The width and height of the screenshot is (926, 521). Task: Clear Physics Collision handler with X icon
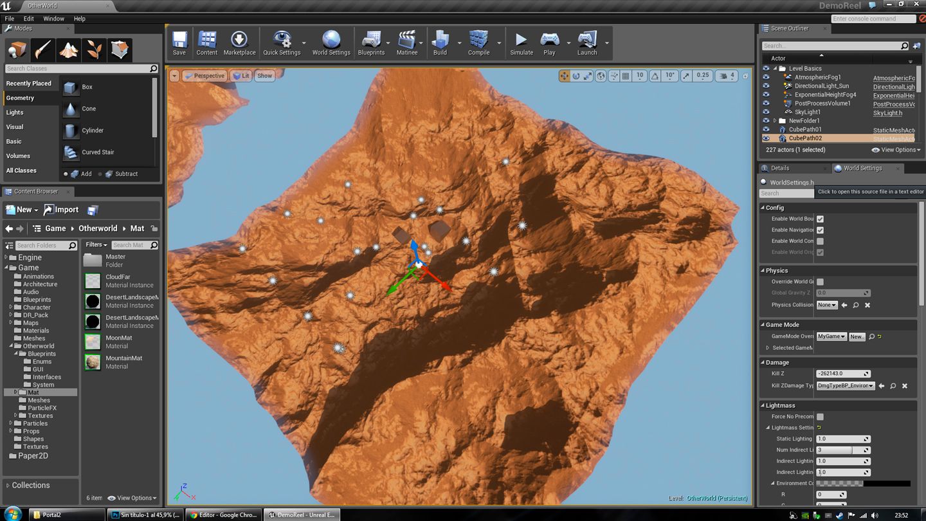pyautogui.click(x=867, y=305)
